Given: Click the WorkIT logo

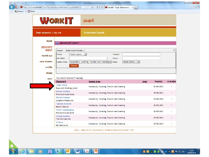Looking at the screenshot, I should (57, 21).
